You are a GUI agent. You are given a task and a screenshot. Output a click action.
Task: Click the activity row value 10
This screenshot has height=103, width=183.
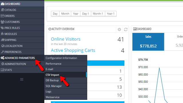coord(119,95)
